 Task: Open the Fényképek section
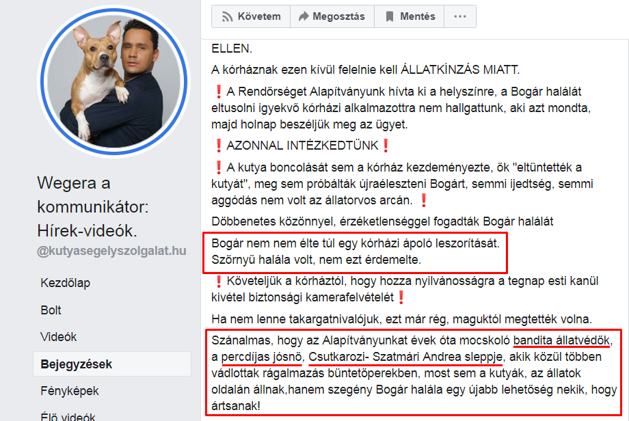pyautogui.click(x=70, y=391)
